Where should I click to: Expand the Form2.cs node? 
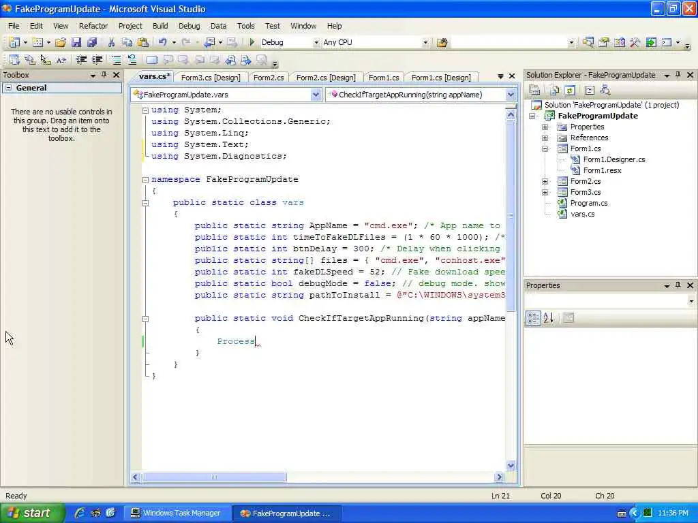[x=545, y=181]
